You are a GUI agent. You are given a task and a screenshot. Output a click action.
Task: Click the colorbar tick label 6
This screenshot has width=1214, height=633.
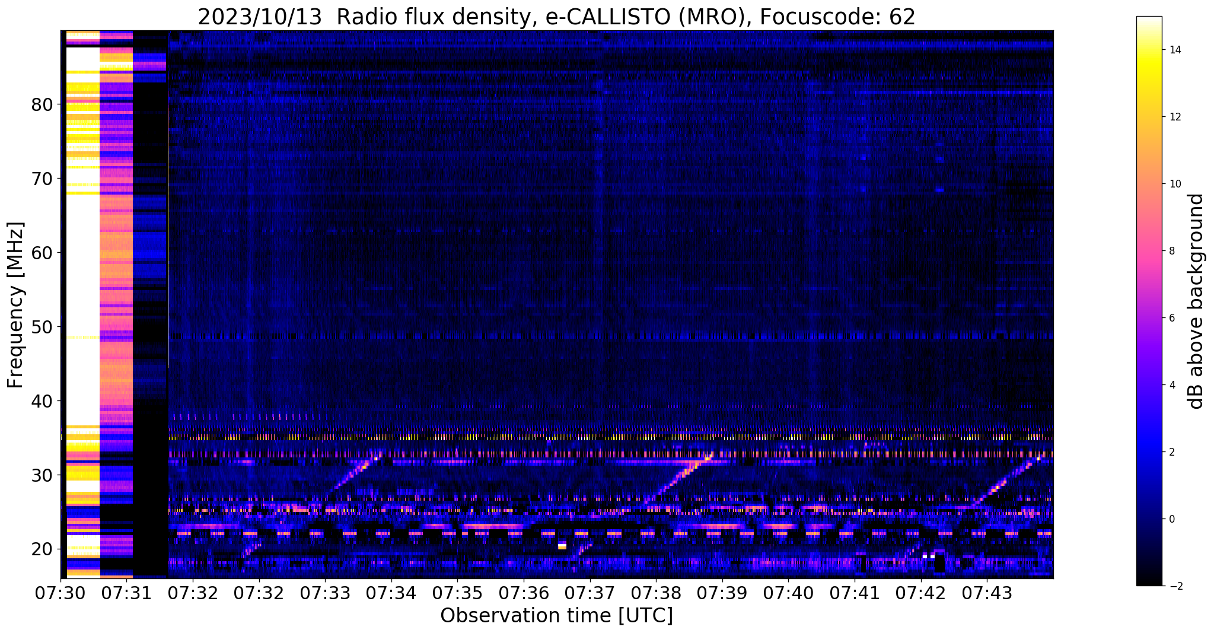[1171, 318]
